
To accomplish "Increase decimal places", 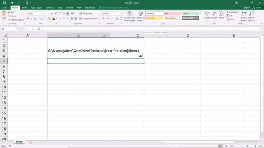I will (117, 18).
